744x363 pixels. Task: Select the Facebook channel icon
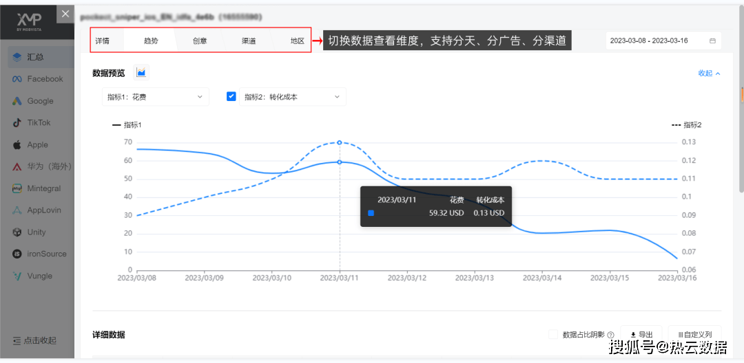pyautogui.click(x=17, y=79)
